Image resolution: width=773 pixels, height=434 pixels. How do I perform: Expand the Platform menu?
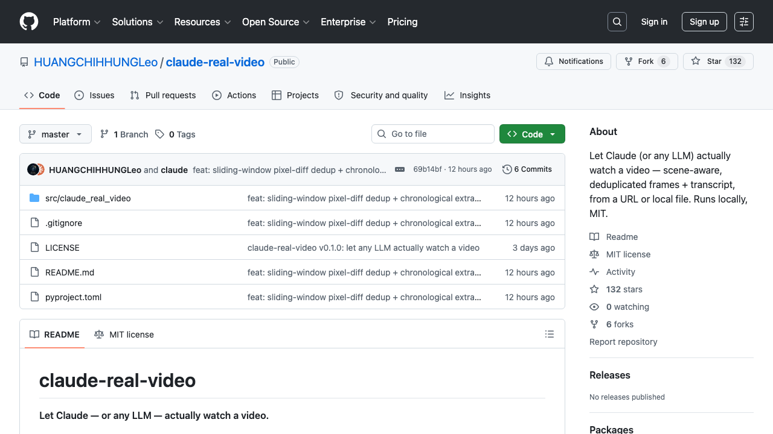tap(77, 22)
